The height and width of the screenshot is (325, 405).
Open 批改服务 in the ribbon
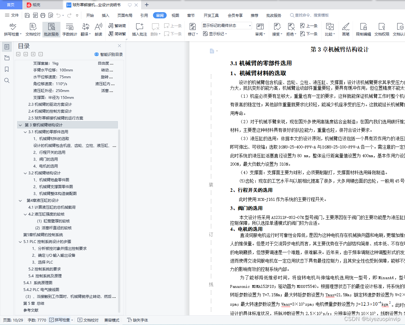pos(51,30)
